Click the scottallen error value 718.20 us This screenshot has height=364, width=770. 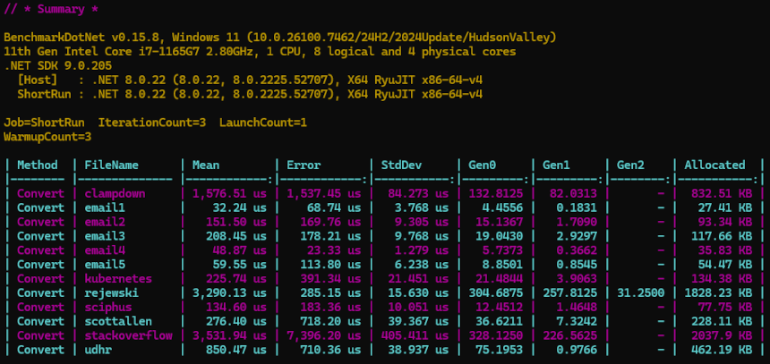pos(331,322)
